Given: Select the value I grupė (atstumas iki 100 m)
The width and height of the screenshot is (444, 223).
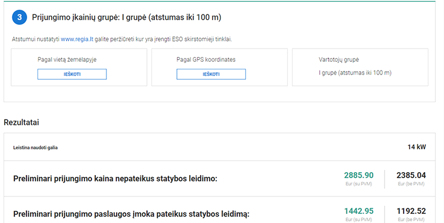Looking at the screenshot, I should click(x=355, y=73).
